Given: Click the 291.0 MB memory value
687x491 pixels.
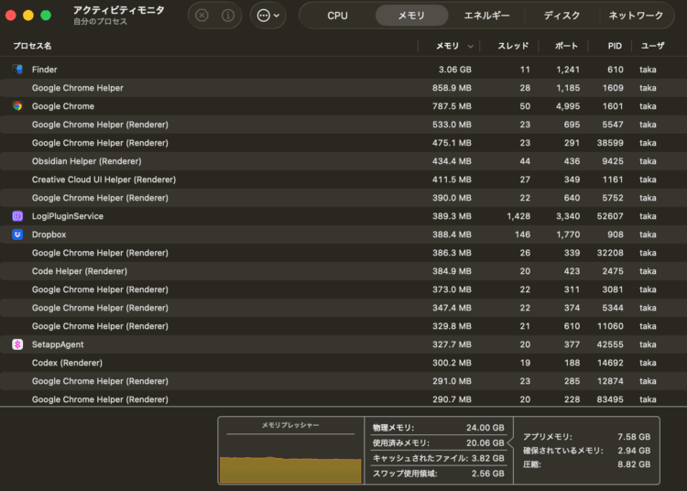Looking at the screenshot, I should pyautogui.click(x=452, y=381).
